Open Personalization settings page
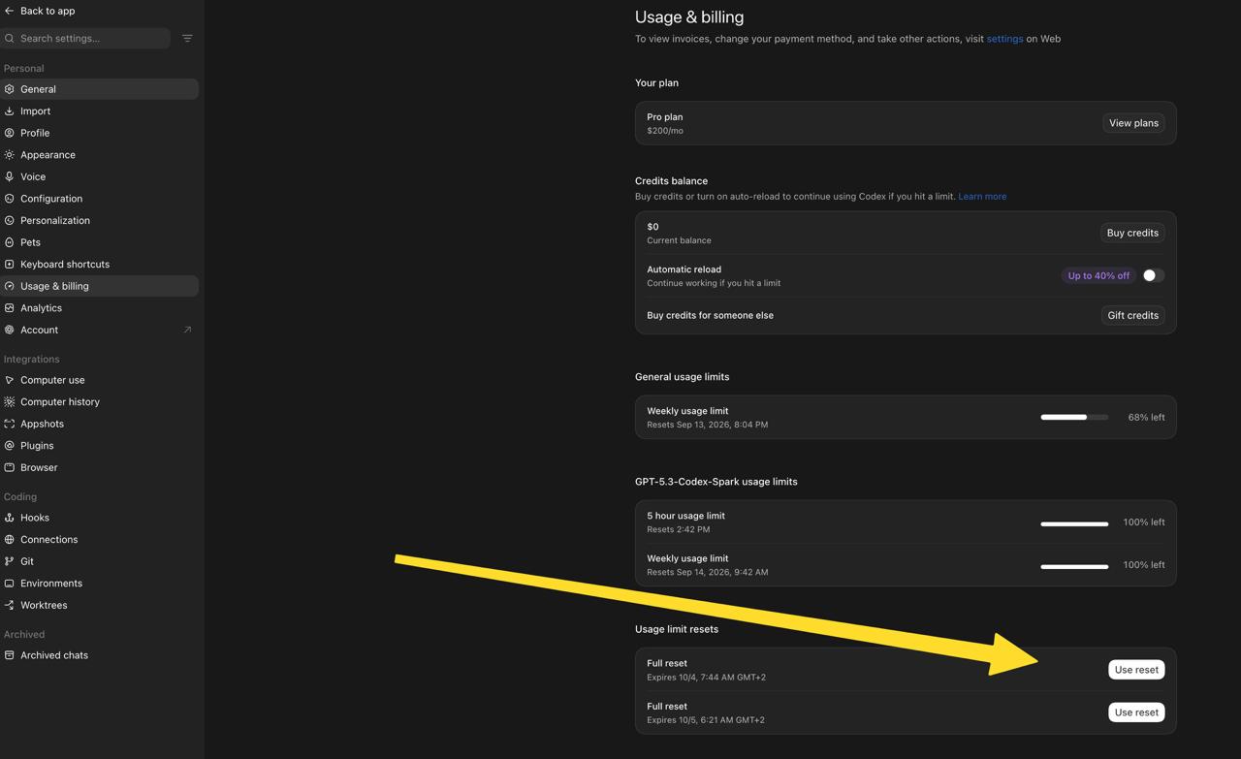Viewport: 1241px width, 759px height. click(x=99, y=220)
